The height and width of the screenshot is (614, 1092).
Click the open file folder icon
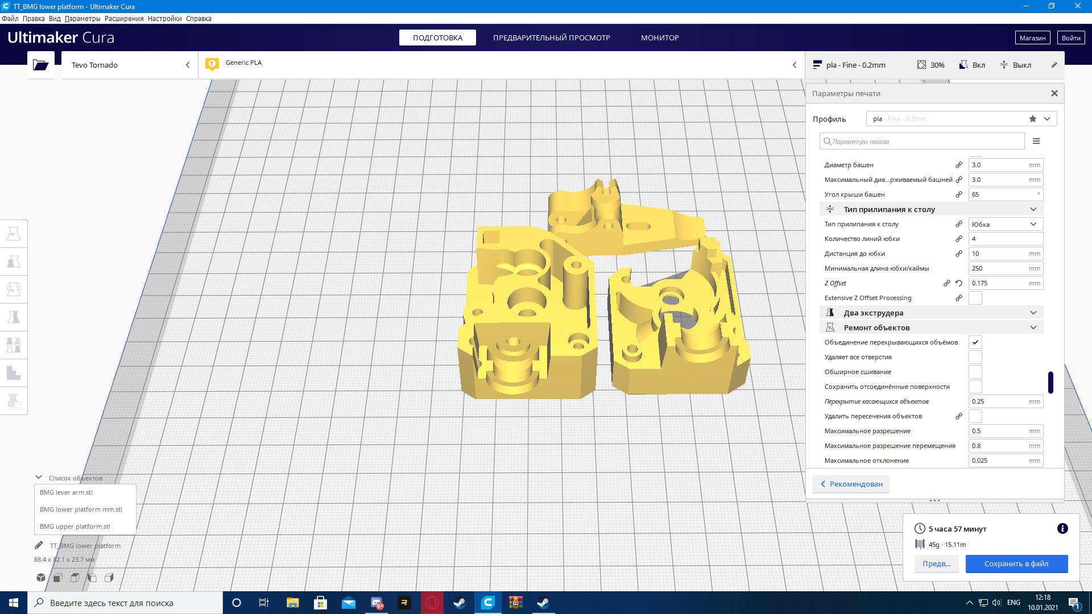(x=40, y=65)
